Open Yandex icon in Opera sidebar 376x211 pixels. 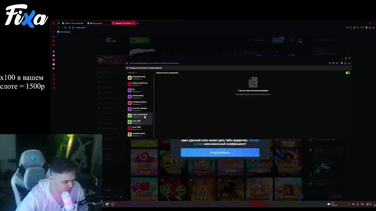pyautogui.click(x=54, y=60)
